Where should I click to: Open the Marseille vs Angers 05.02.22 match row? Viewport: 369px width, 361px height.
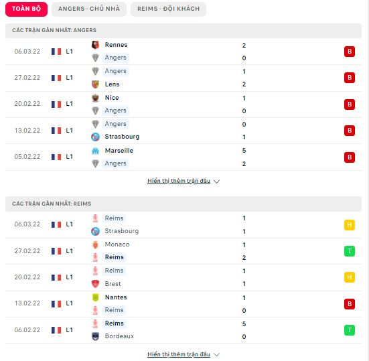point(183,157)
